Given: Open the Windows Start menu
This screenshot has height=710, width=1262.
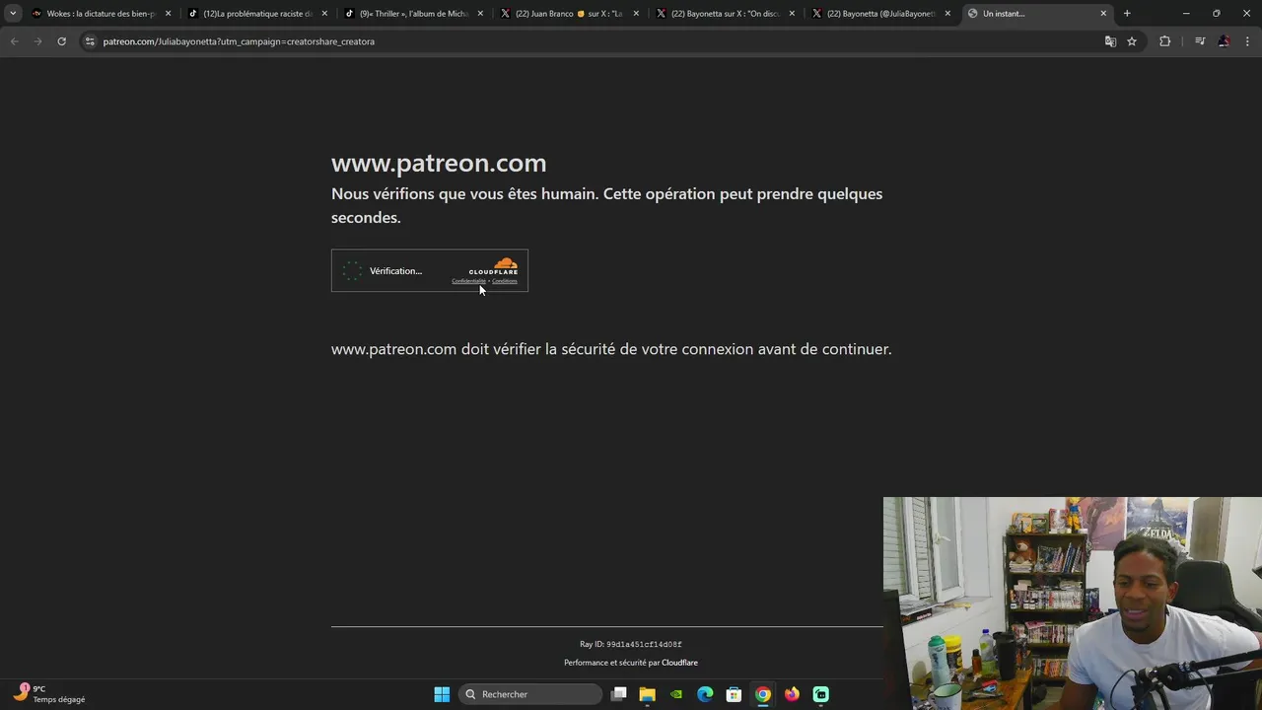Looking at the screenshot, I should click(442, 694).
